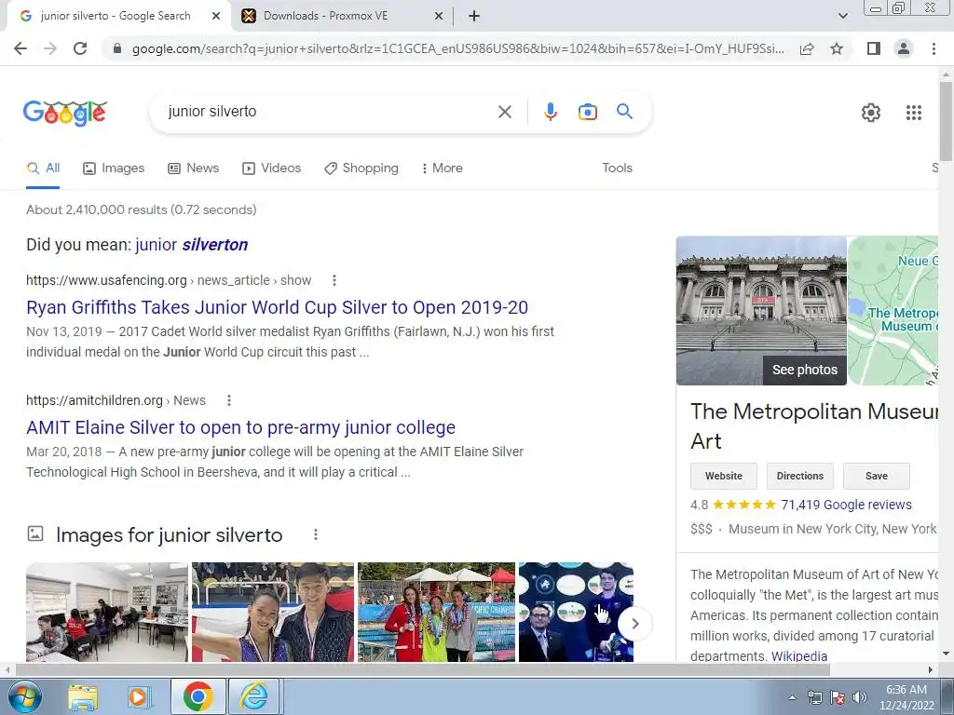The width and height of the screenshot is (954, 715).
Task: Close the junior silverto search tab
Action: [x=216, y=17]
